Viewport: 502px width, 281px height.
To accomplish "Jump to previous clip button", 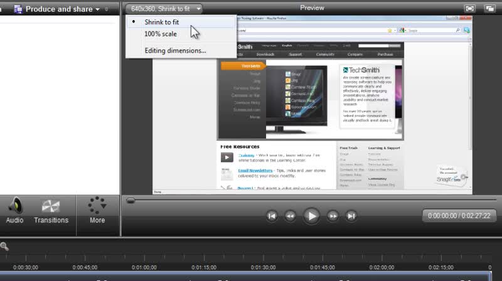I will click(272, 216).
